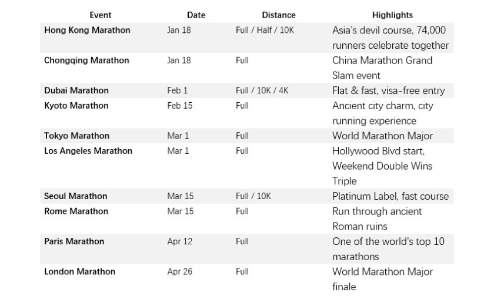This screenshot has height=296, width=494.
Task: Click the Feb 15 date cell
Action: 179,106
